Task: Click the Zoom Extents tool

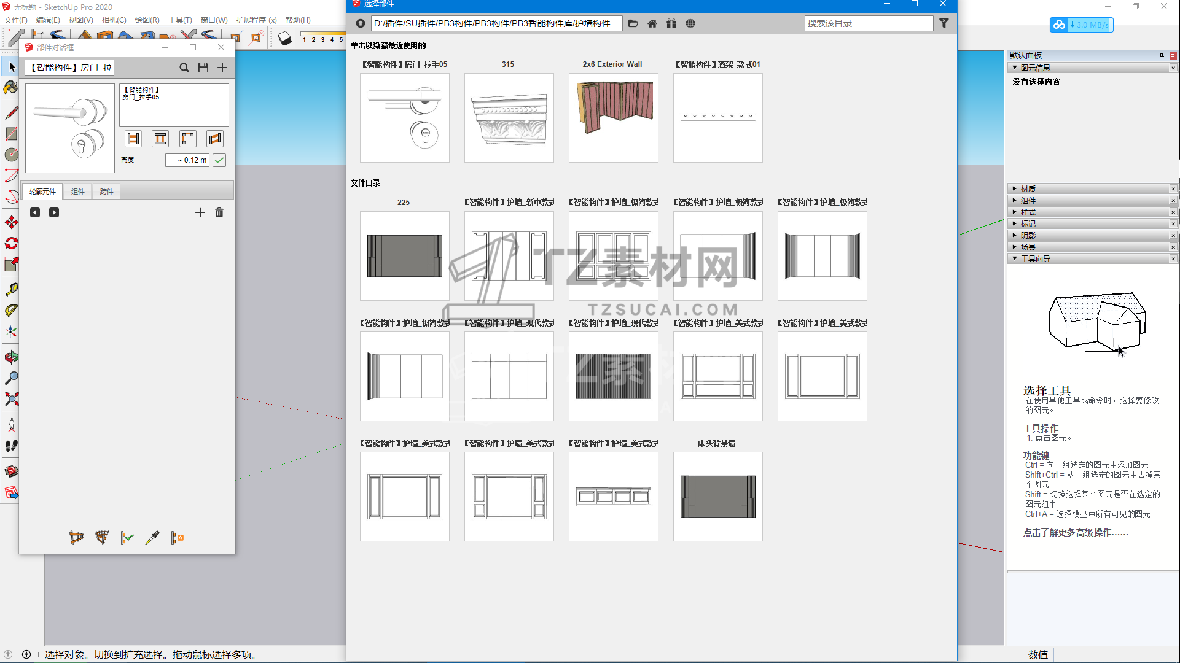Action: tap(11, 400)
